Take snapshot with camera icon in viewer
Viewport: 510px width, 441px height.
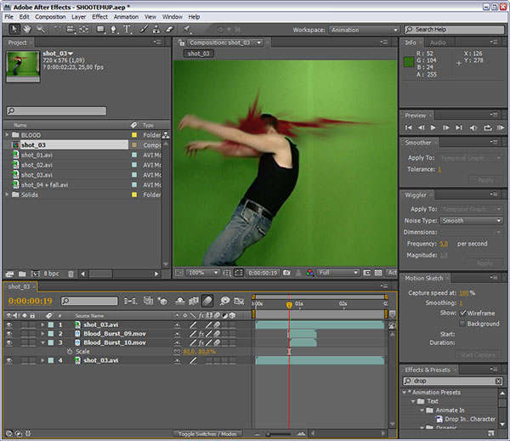coord(287,273)
